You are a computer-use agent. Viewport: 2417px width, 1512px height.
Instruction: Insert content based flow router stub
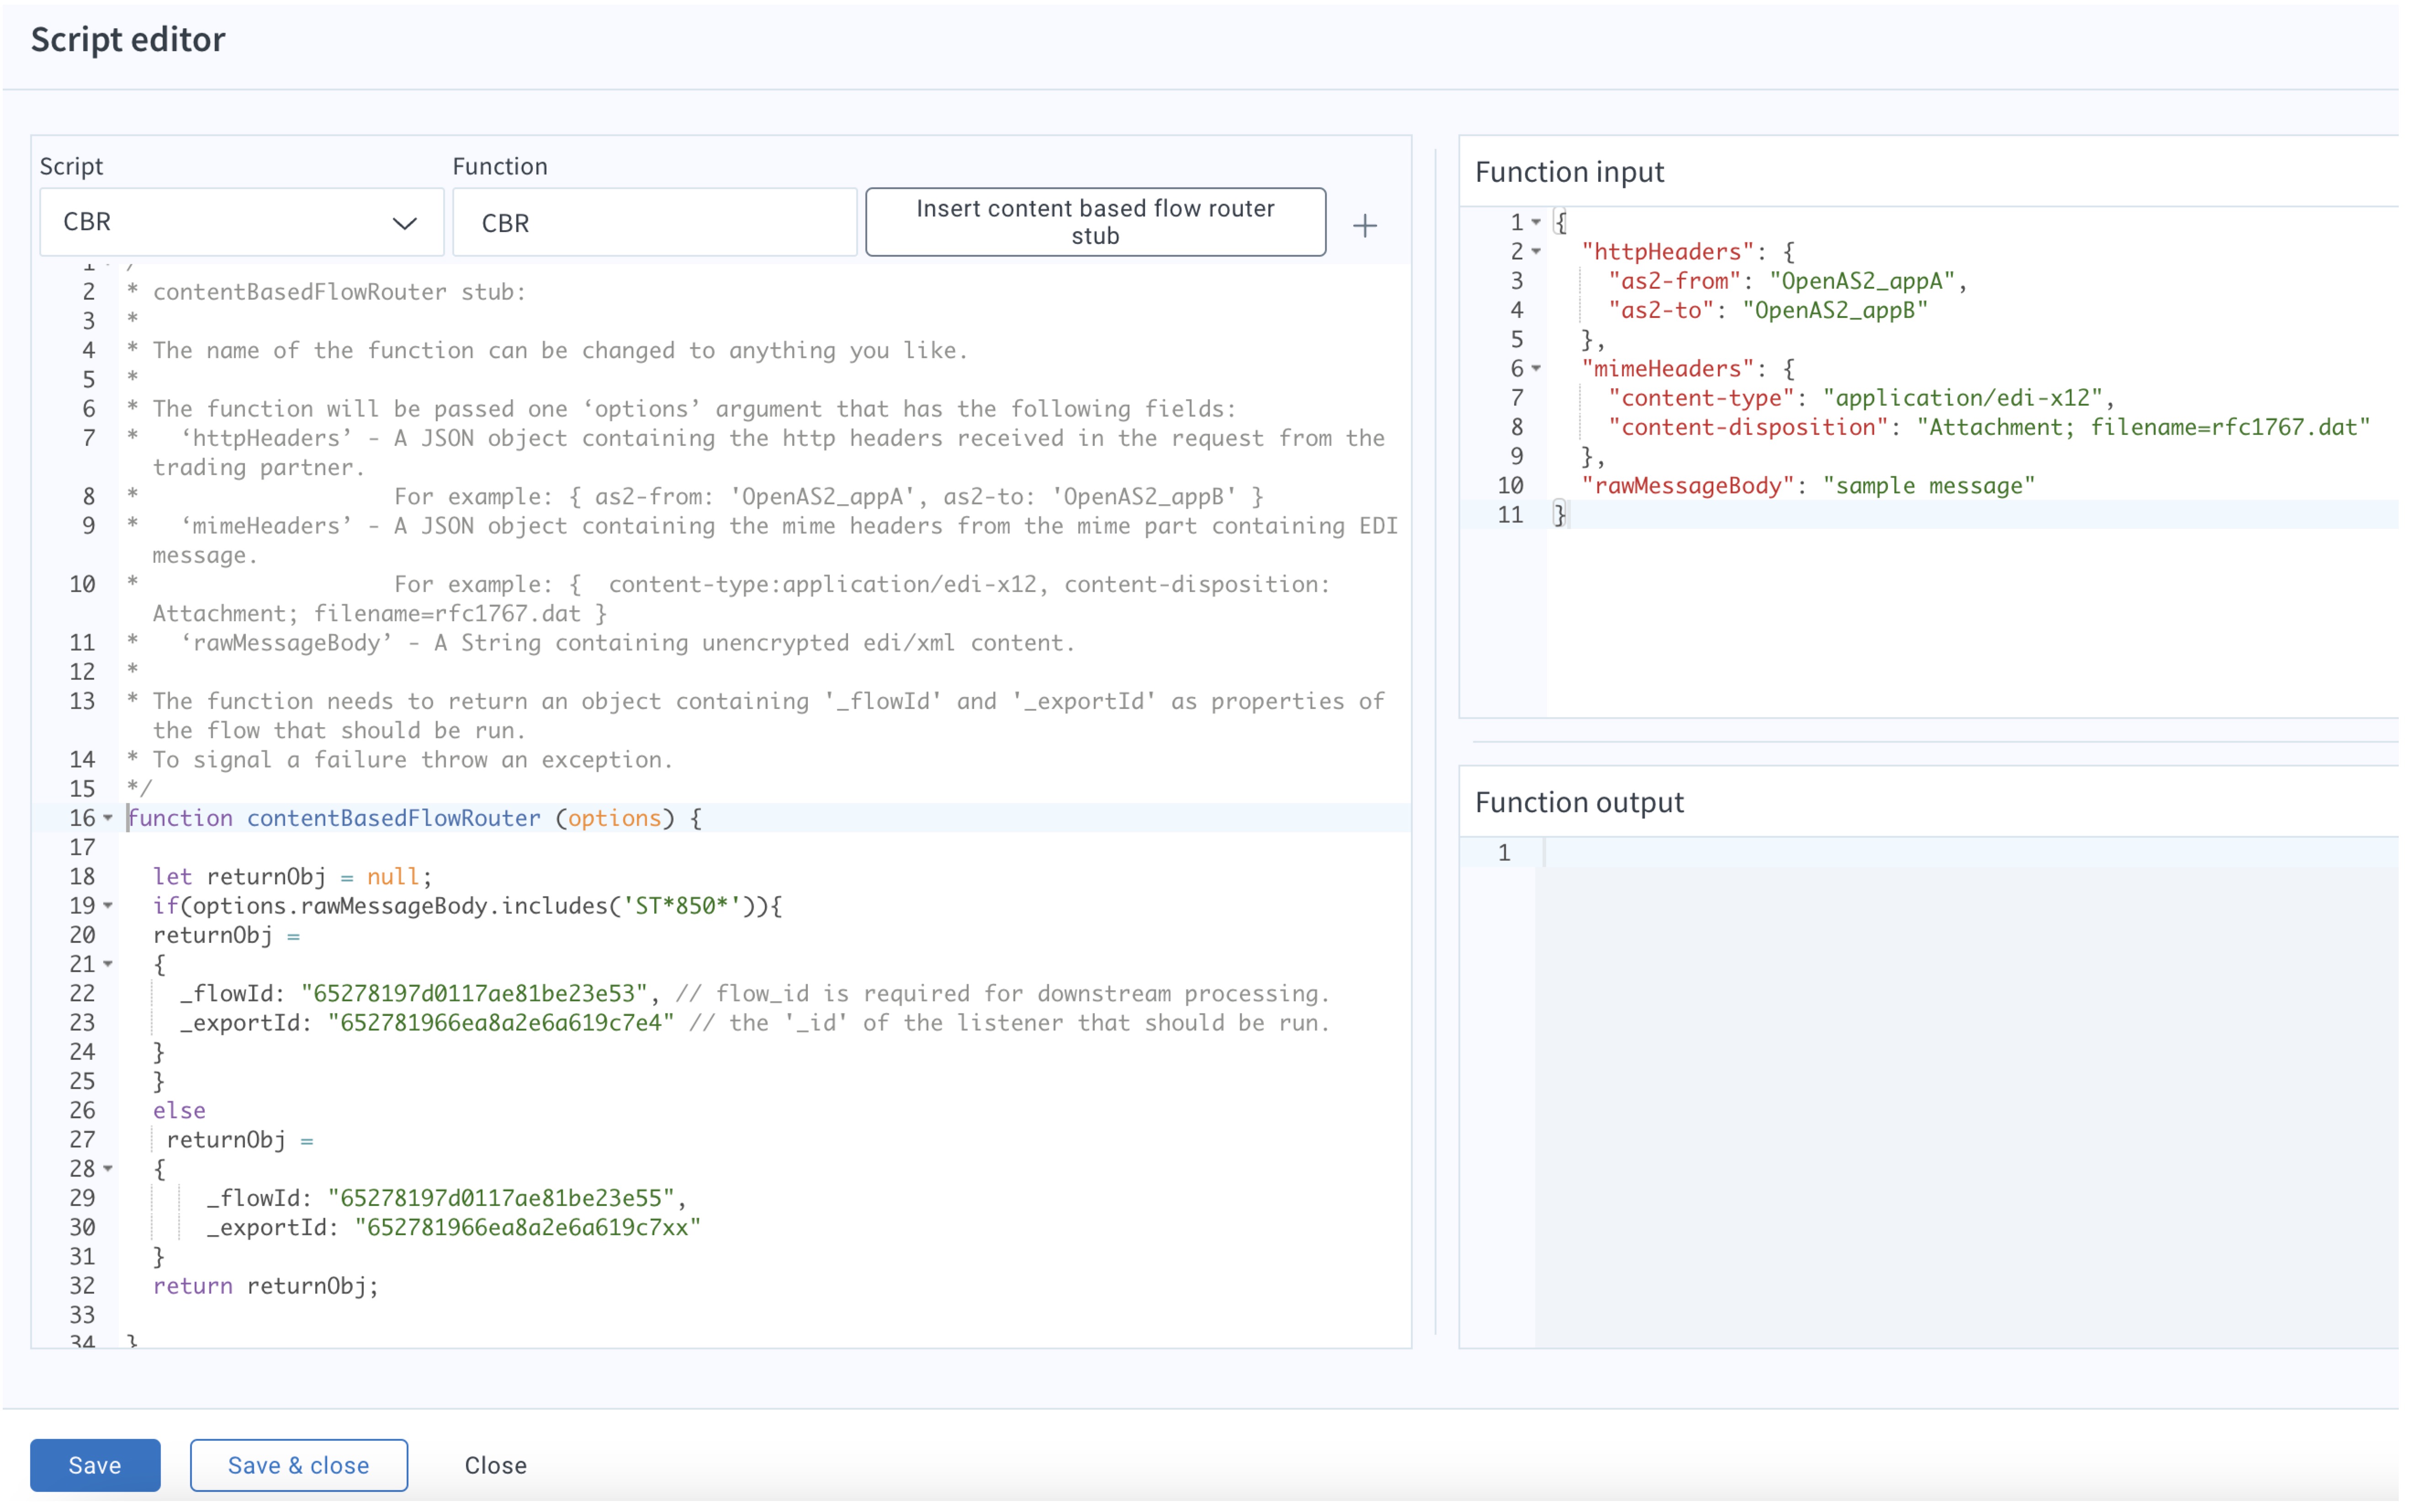pos(1095,222)
